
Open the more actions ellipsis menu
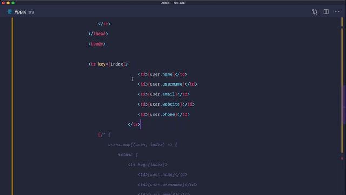pyautogui.click(x=337, y=12)
